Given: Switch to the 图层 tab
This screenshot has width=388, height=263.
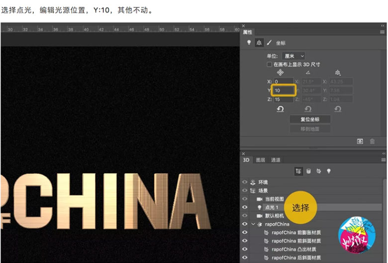Looking at the screenshot, I should point(260,160).
